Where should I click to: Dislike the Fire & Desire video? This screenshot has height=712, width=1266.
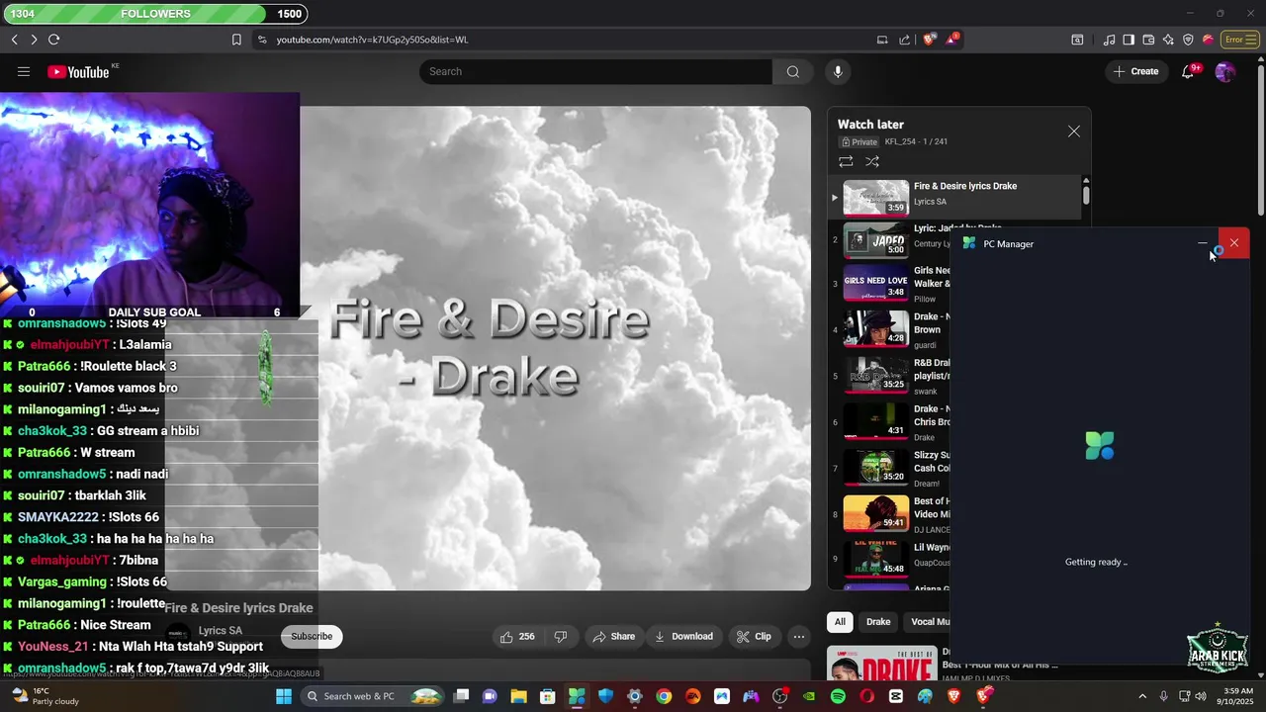561,637
